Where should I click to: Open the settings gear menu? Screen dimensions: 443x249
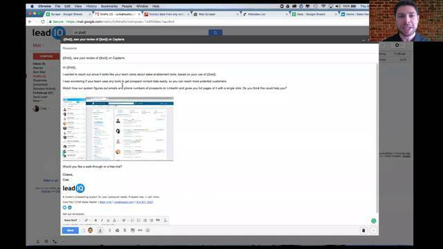pos(398,45)
